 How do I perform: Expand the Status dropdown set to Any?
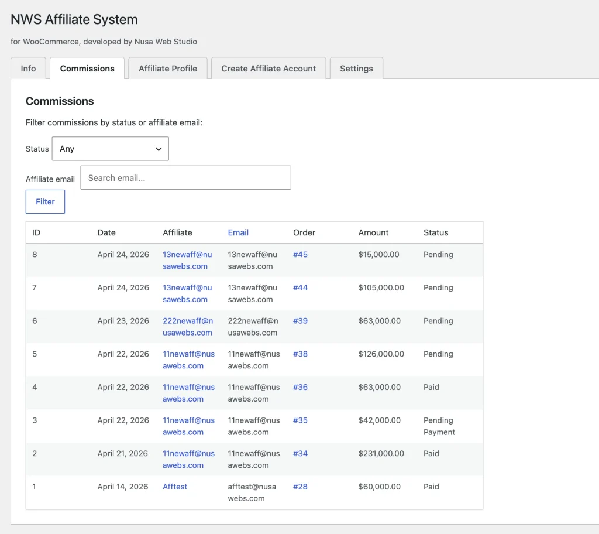pos(111,149)
